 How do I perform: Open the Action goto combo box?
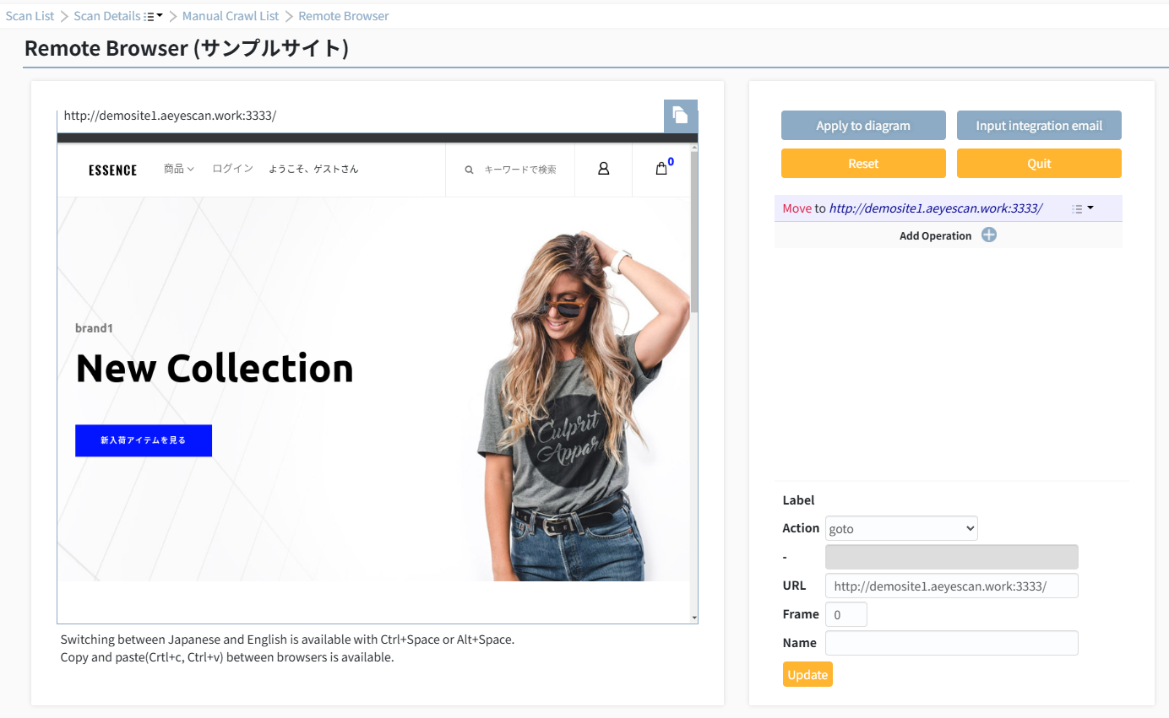[901, 528]
